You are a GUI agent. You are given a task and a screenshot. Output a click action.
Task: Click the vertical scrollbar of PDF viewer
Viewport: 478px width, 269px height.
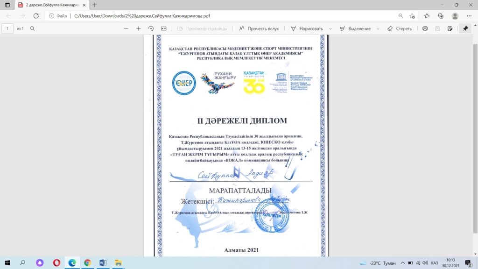[x=475, y=138]
